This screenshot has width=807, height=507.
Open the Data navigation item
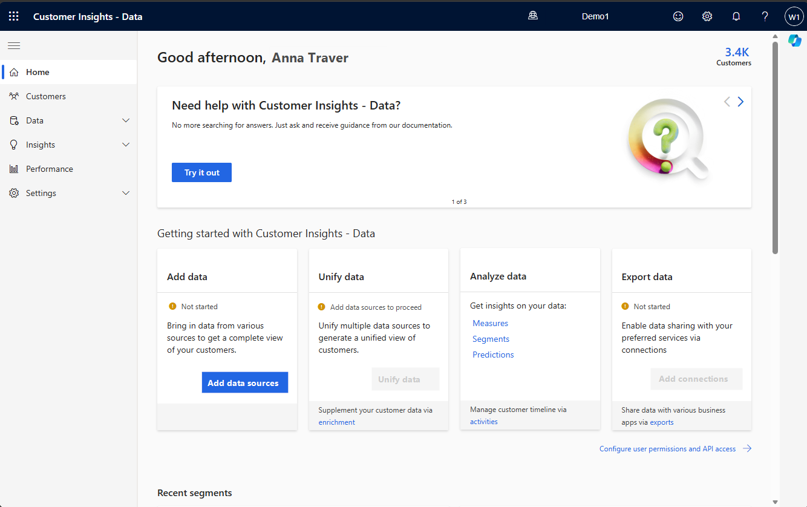[x=69, y=120]
